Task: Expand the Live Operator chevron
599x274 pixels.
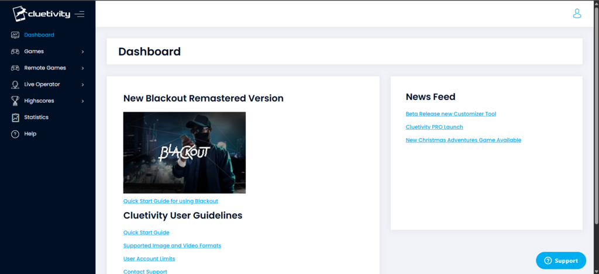Action: [83, 84]
